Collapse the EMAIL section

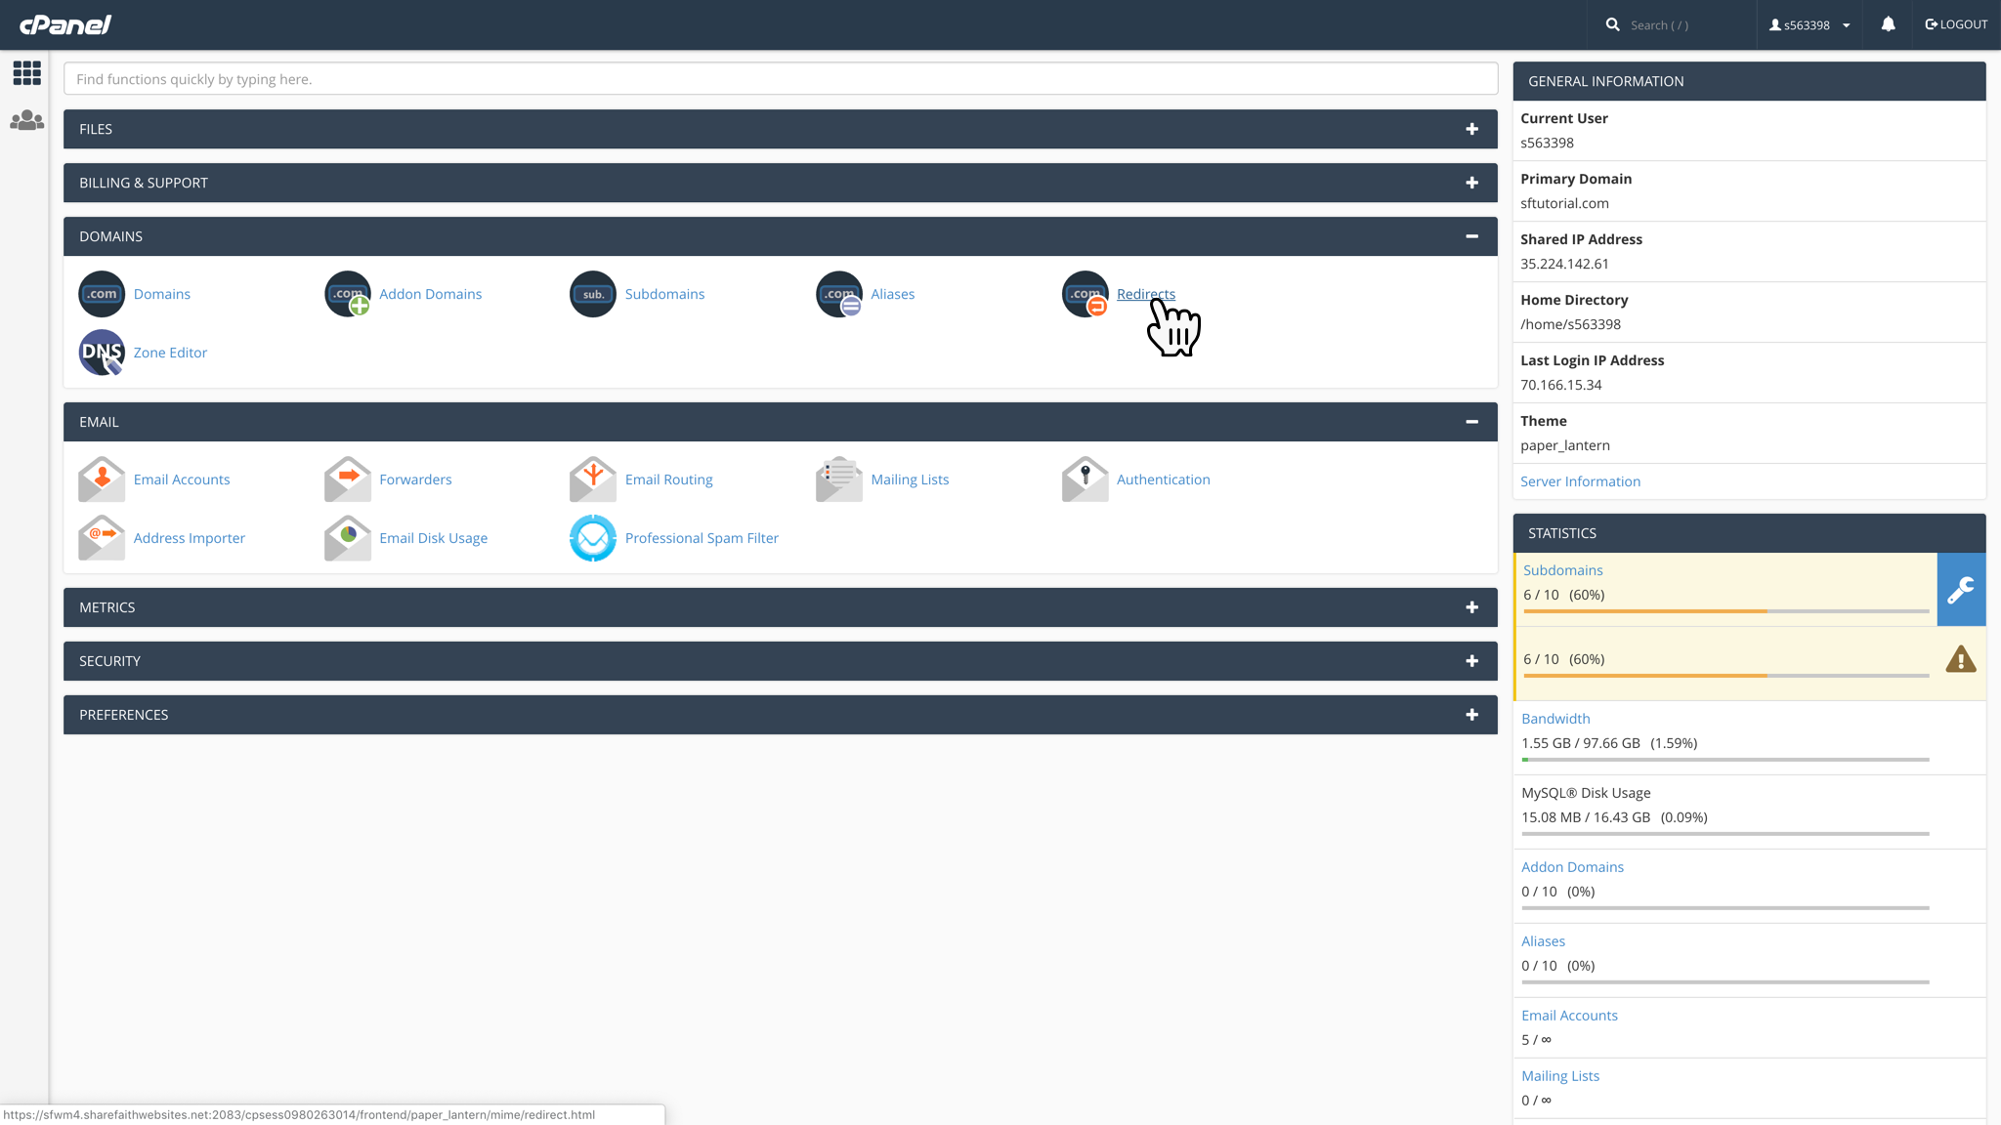(x=1471, y=422)
